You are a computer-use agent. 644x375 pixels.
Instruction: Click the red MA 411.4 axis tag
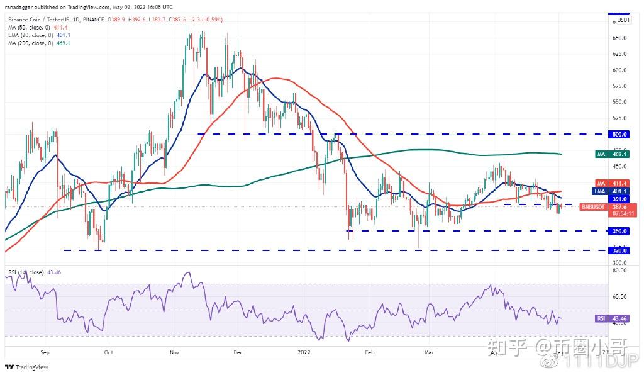[x=612, y=183]
